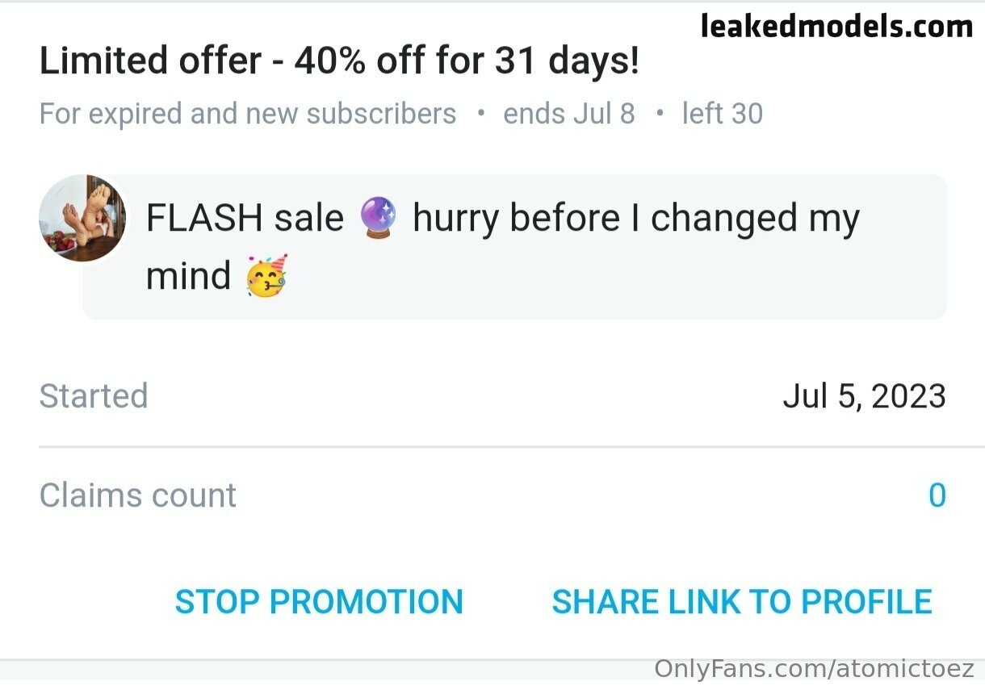This screenshot has width=985, height=694.
Task: Click the Claims count label
Action: [x=138, y=495]
